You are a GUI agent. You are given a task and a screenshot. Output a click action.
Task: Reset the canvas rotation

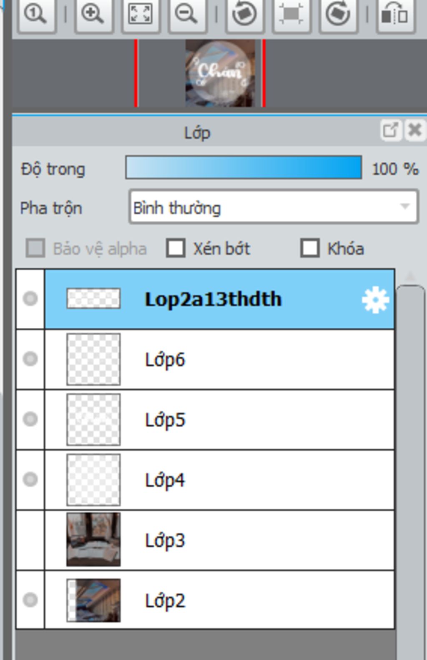(x=291, y=14)
